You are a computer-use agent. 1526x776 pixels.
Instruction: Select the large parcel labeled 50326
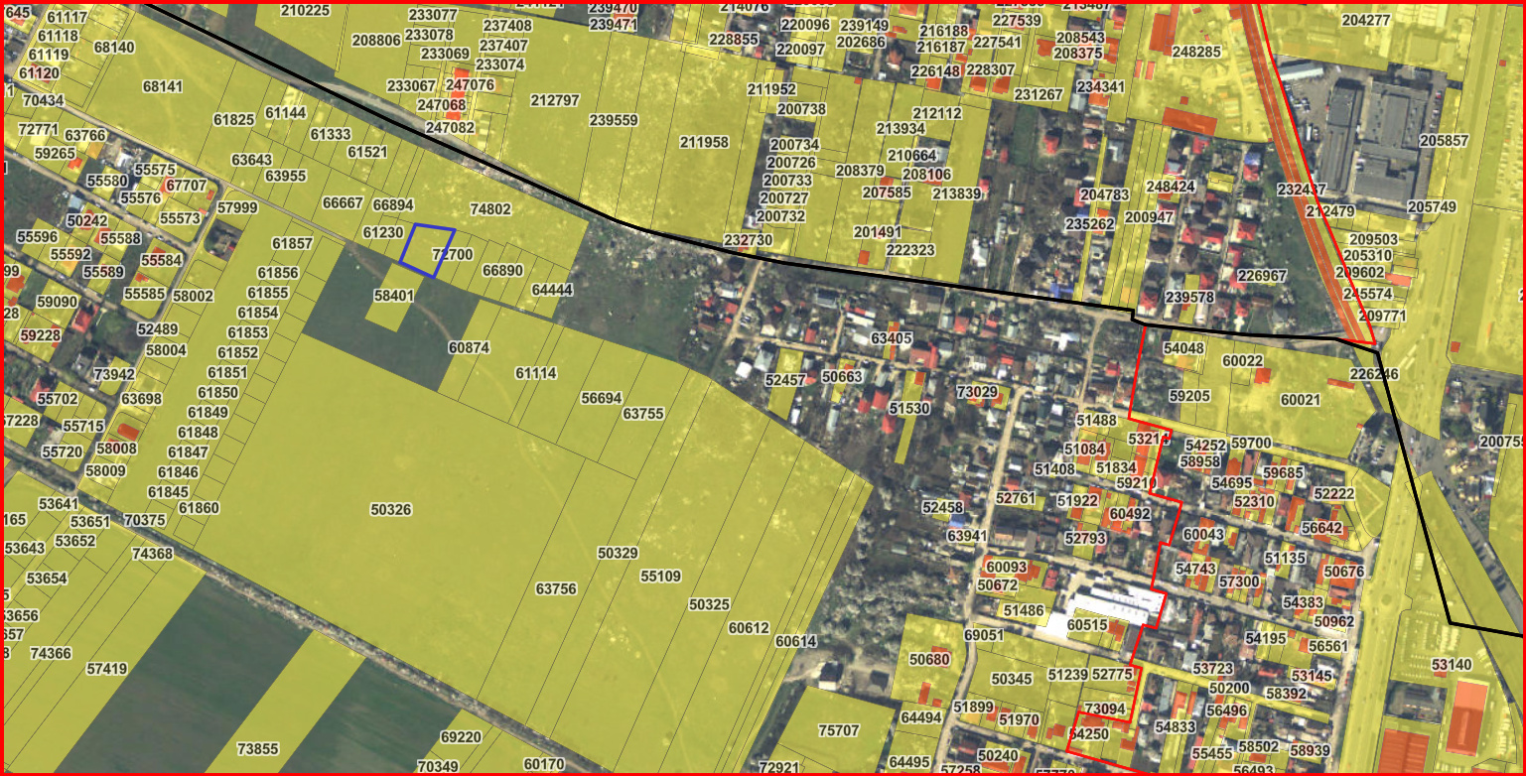(x=390, y=509)
